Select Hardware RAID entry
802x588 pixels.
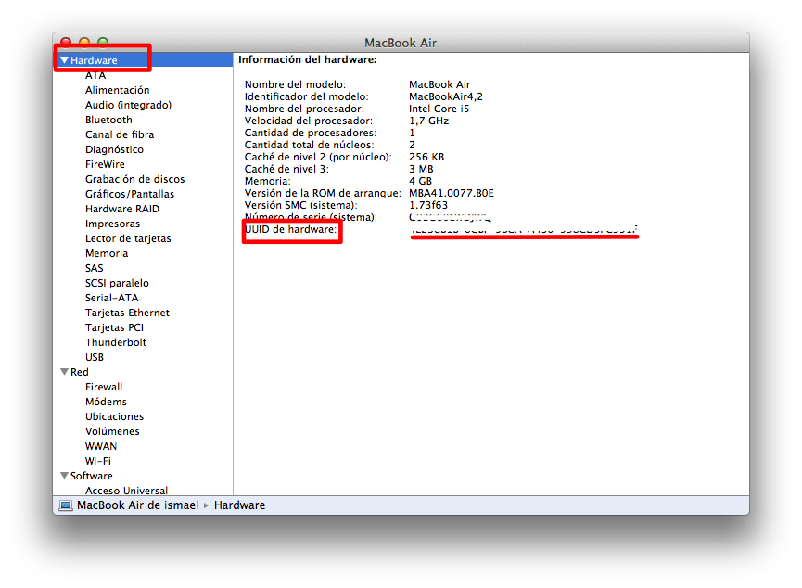tap(122, 209)
